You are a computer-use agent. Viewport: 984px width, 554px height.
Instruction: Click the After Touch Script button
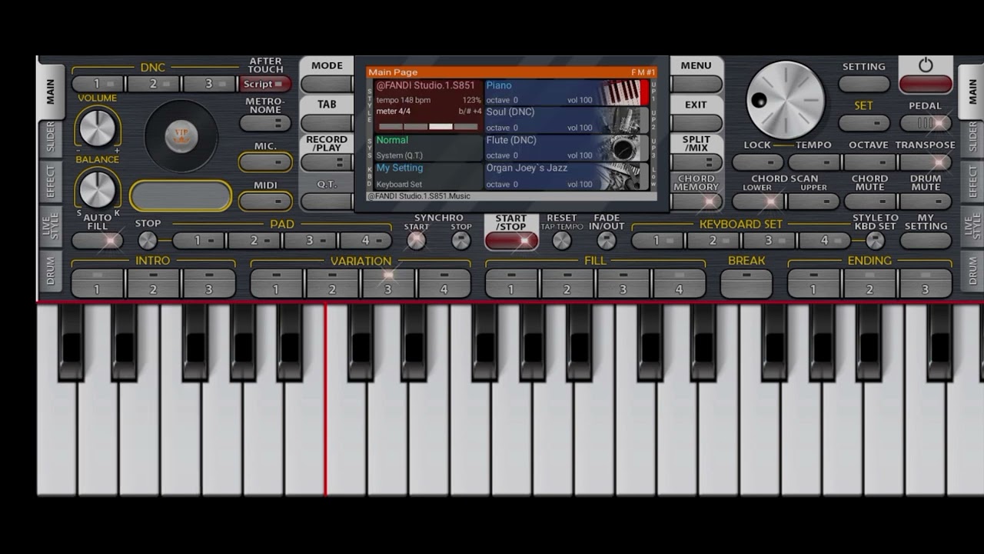click(x=265, y=84)
